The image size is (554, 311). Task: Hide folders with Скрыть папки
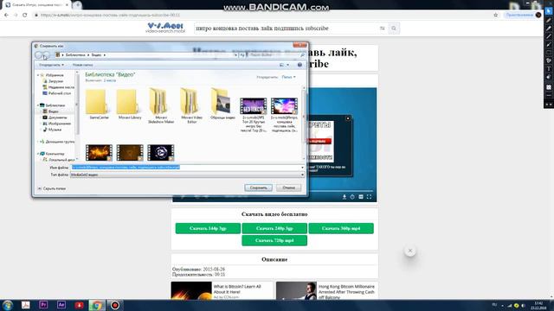pyautogui.click(x=52, y=188)
